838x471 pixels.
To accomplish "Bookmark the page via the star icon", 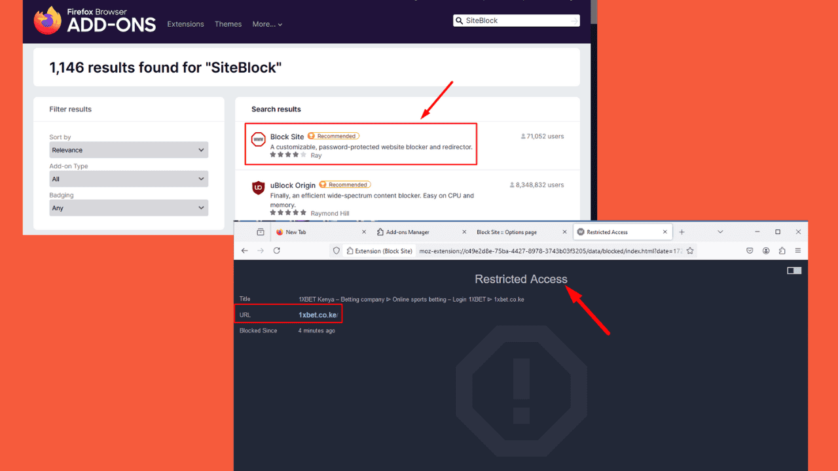I will click(x=690, y=251).
